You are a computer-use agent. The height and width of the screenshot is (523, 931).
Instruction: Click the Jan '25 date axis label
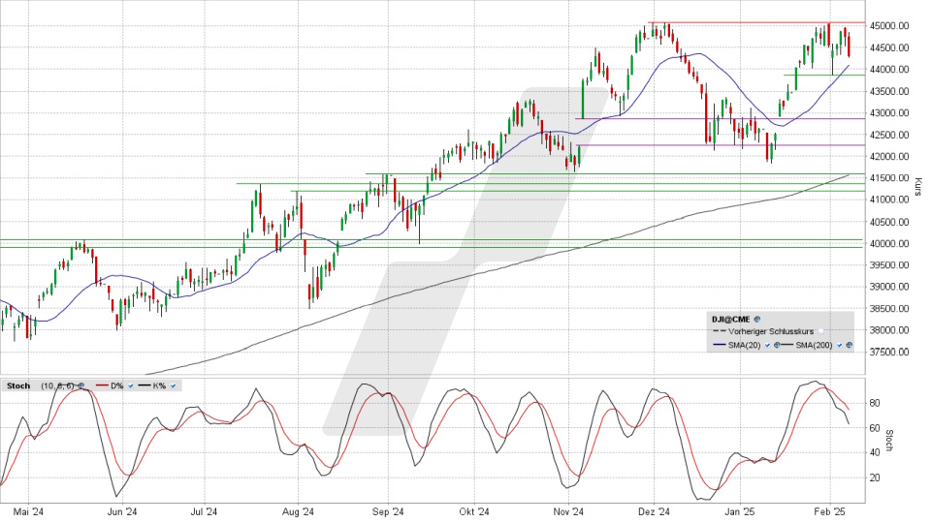740,511
